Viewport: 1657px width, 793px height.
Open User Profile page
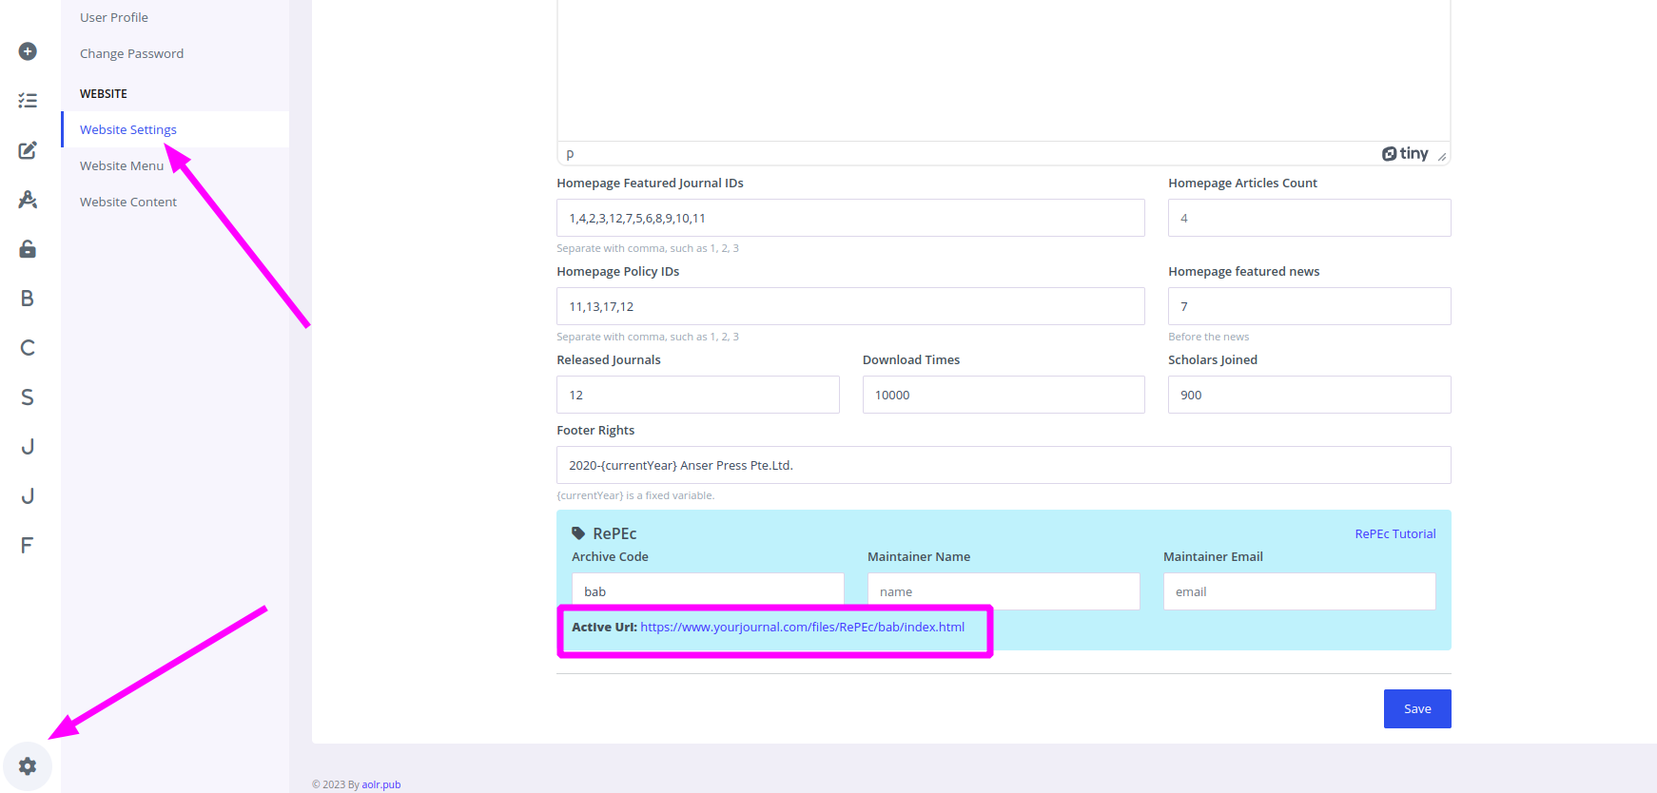(x=114, y=17)
